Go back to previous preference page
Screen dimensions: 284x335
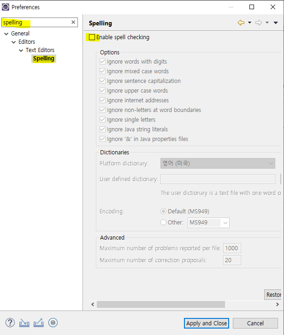point(241,23)
